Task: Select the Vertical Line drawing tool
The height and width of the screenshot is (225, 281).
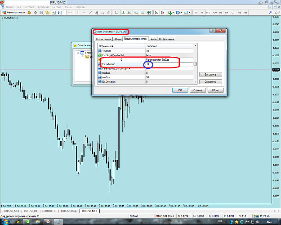Action: tap(78, 13)
